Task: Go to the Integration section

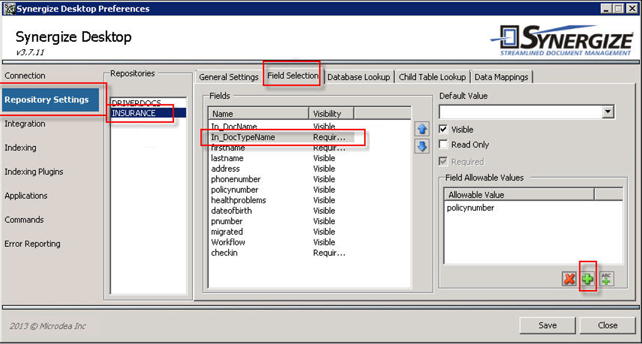Action: pos(25,123)
